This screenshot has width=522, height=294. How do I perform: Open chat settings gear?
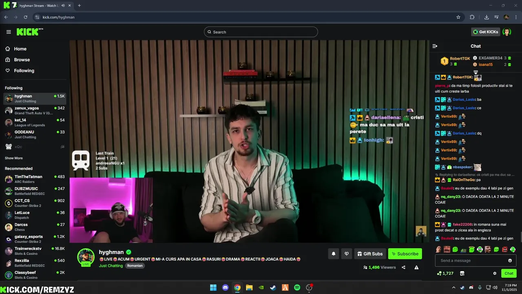click(x=495, y=273)
